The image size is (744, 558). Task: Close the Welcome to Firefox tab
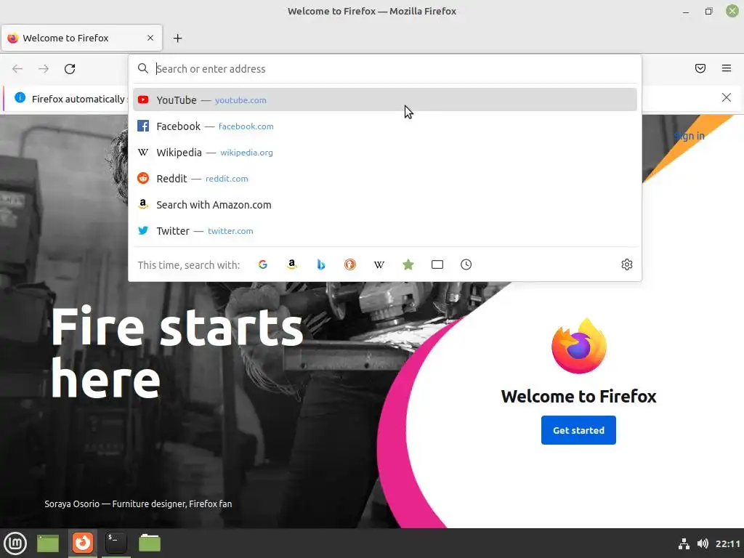point(150,38)
